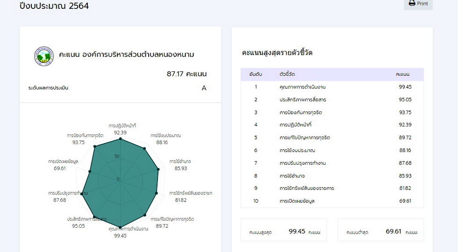
Task: Click the radar data point for 81.82
Action: pyautogui.click(x=156, y=193)
